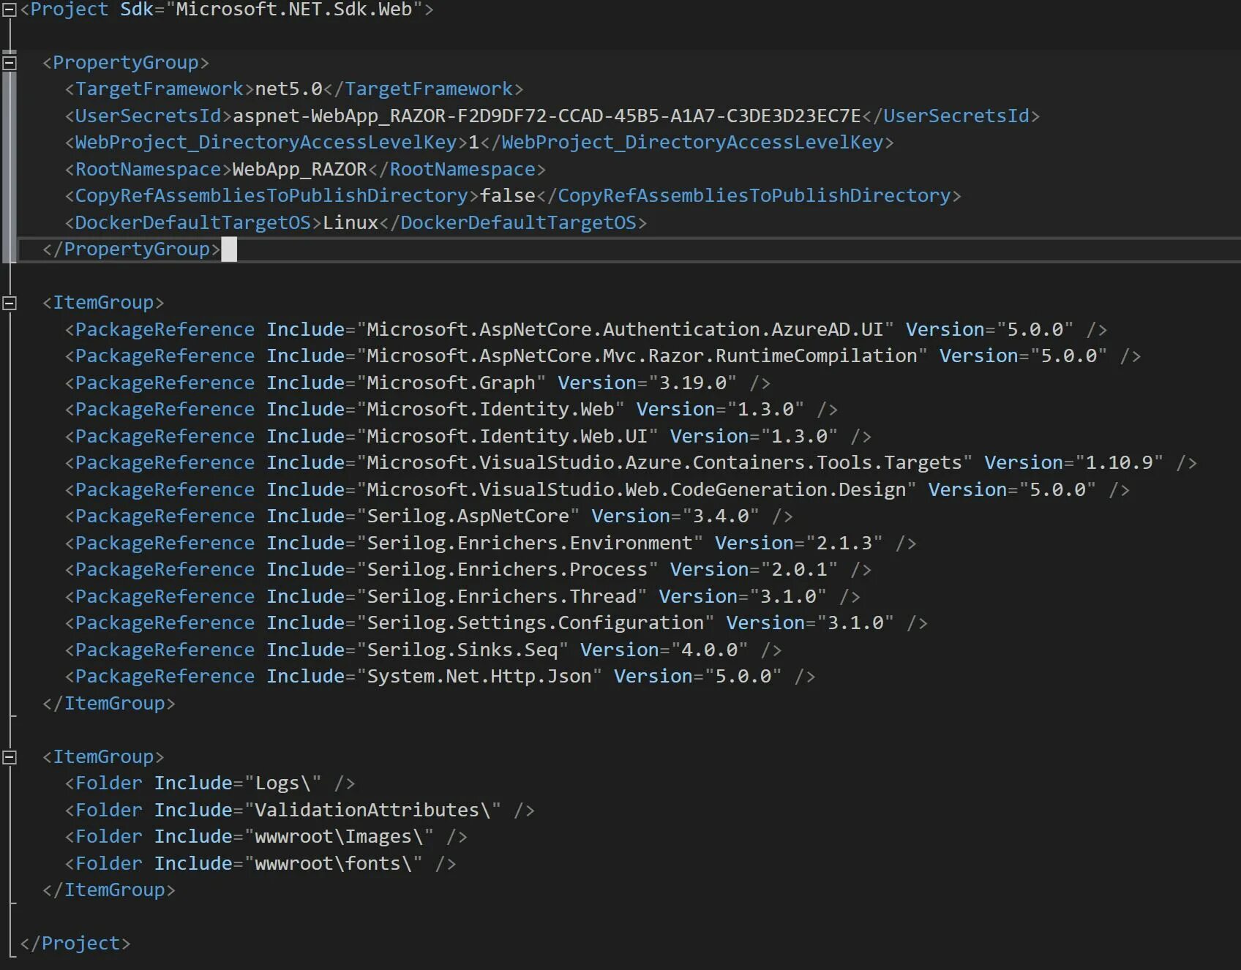Click Microsoft.AspNetCore.Authentication.AzureAD.UI package name

tap(625, 329)
